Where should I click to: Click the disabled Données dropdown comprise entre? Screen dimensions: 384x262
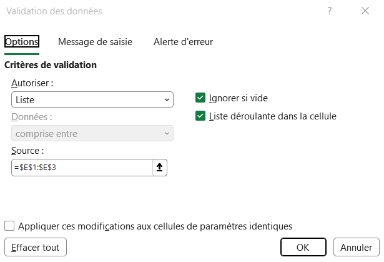coord(92,133)
